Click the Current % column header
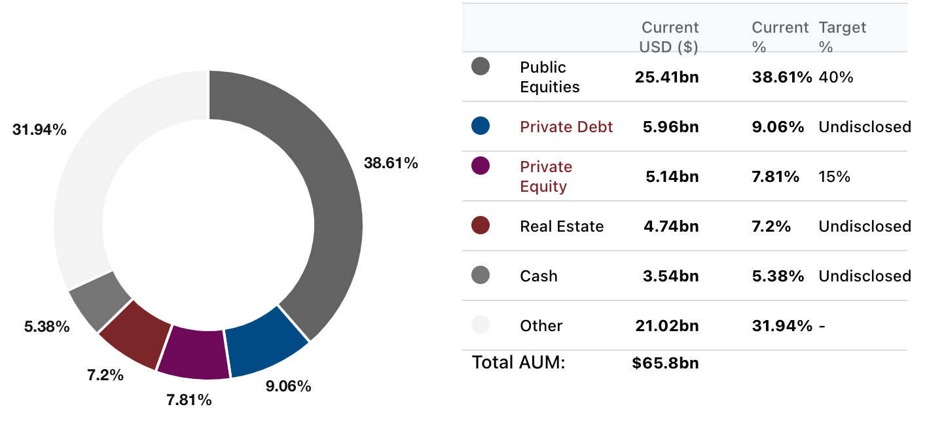Image resolution: width=927 pixels, height=428 pixels. pyautogui.click(x=780, y=37)
